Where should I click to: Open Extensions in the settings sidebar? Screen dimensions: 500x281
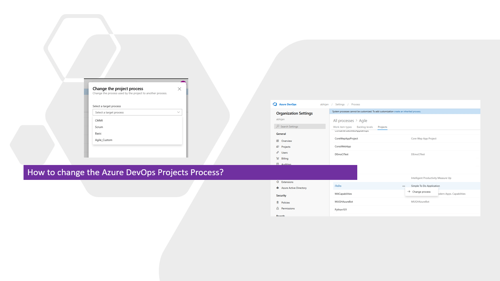point(287,182)
